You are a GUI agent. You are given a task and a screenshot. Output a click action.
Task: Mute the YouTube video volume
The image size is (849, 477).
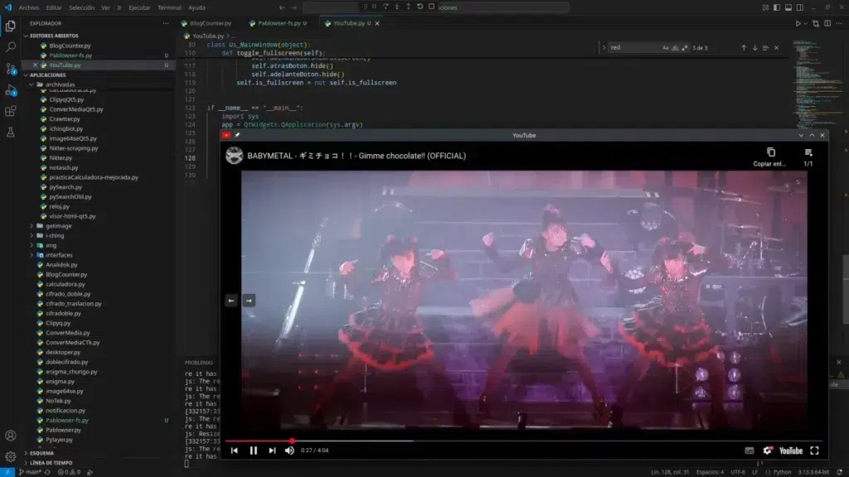(289, 450)
